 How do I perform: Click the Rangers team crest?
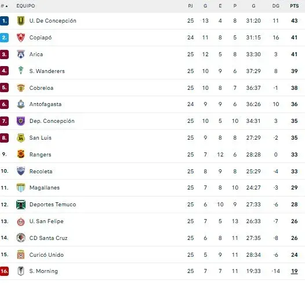tap(21, 154)
